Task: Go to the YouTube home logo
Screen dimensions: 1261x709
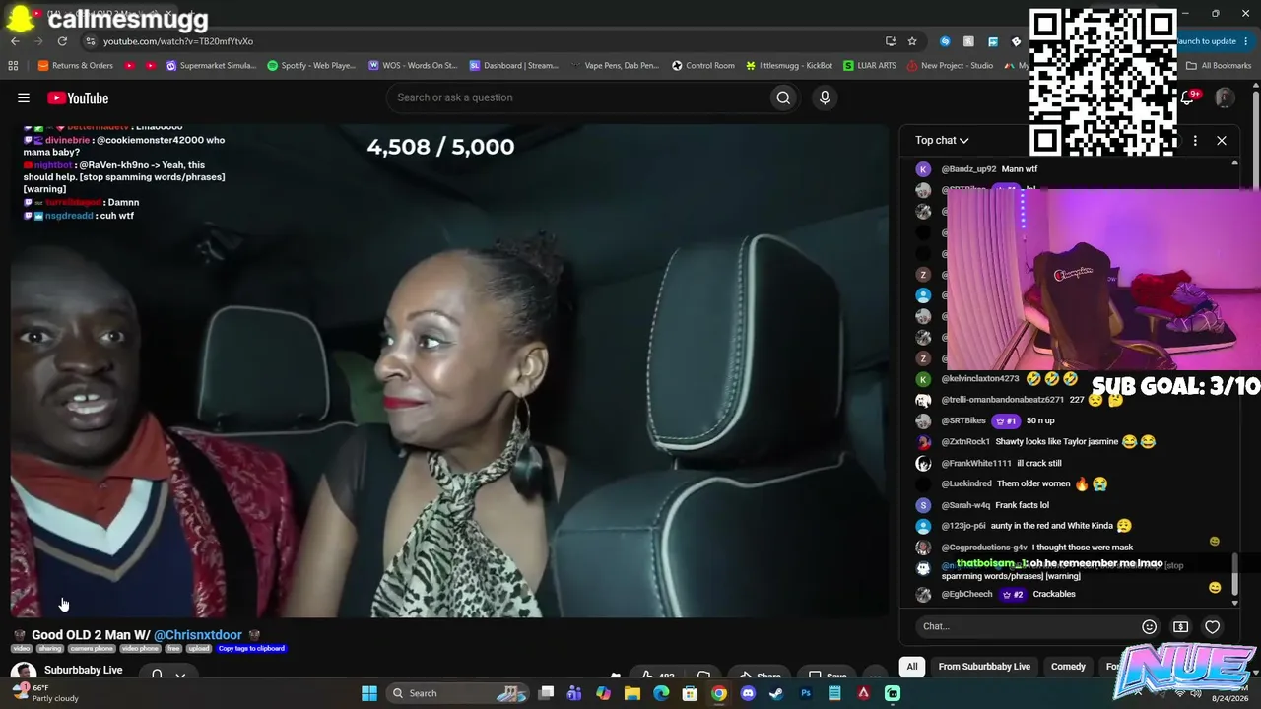Action: 78,97
